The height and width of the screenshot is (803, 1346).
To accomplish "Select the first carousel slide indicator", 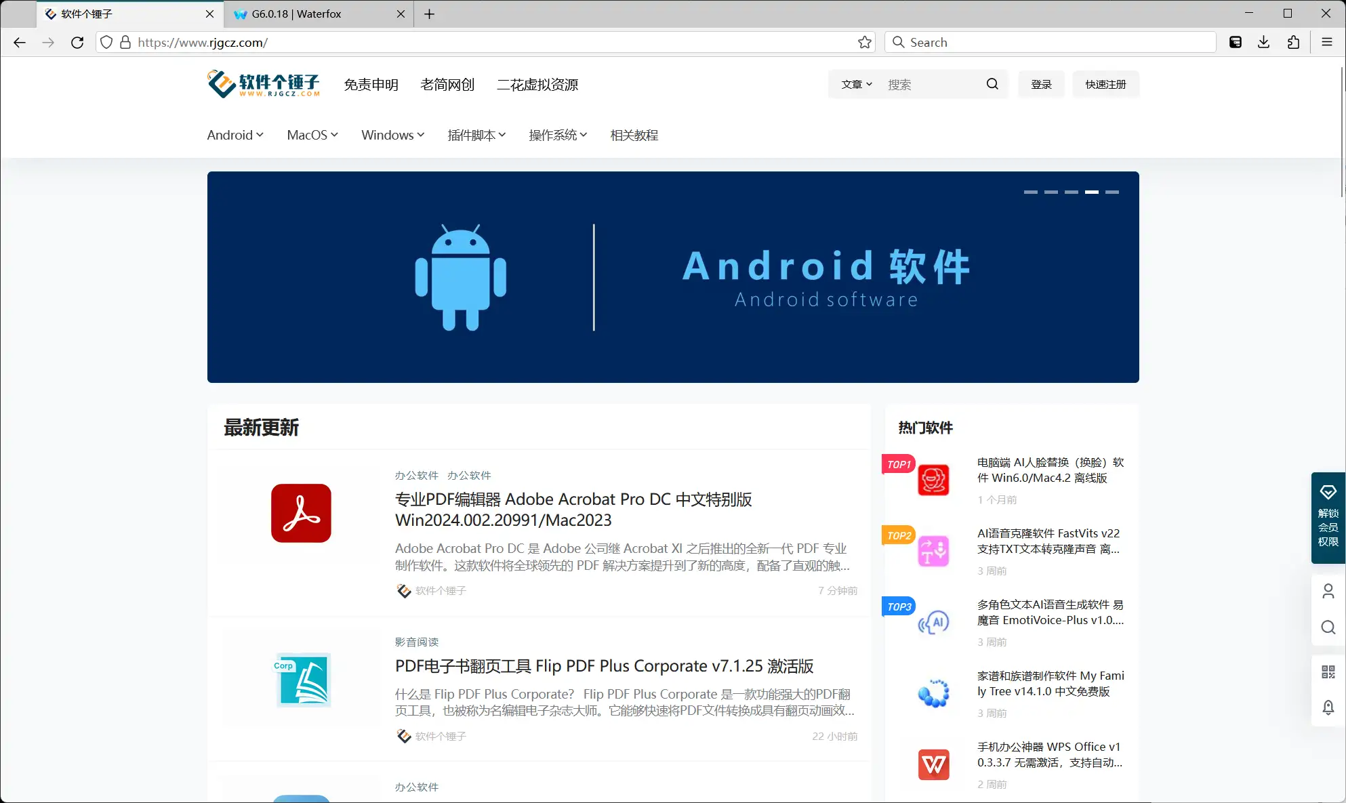I will [1031, 192].
